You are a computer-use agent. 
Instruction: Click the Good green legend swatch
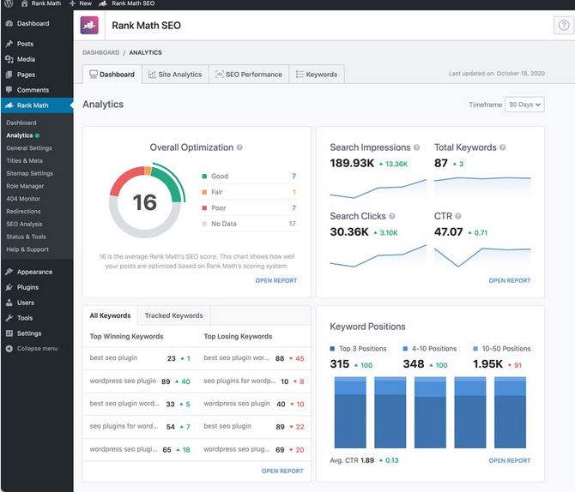tap(205, 176)
